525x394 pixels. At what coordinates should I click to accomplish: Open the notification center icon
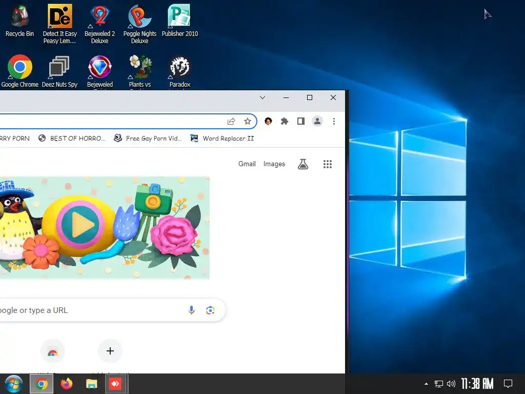[x=508, y=384]
